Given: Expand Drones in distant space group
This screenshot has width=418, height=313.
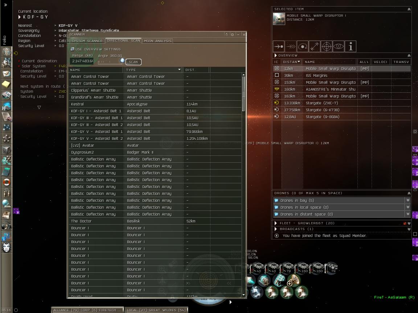Looking at the screenshot, I should click(407, 214).
